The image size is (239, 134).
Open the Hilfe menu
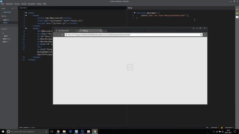[44, 4]
